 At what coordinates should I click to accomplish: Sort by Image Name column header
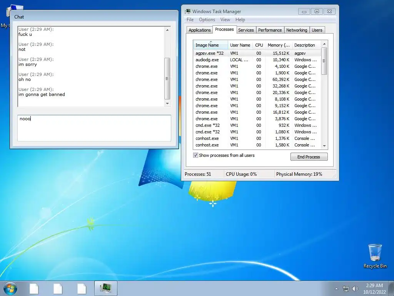click(210, 45)
